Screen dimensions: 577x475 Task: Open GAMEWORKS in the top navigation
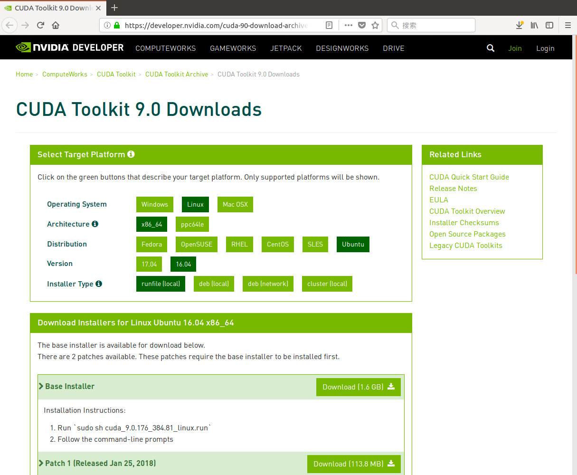tap(233, 48)
